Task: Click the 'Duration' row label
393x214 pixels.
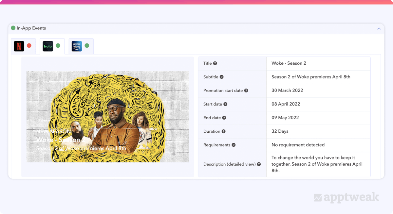Action: pyautogui.click(x=212, y=131)
